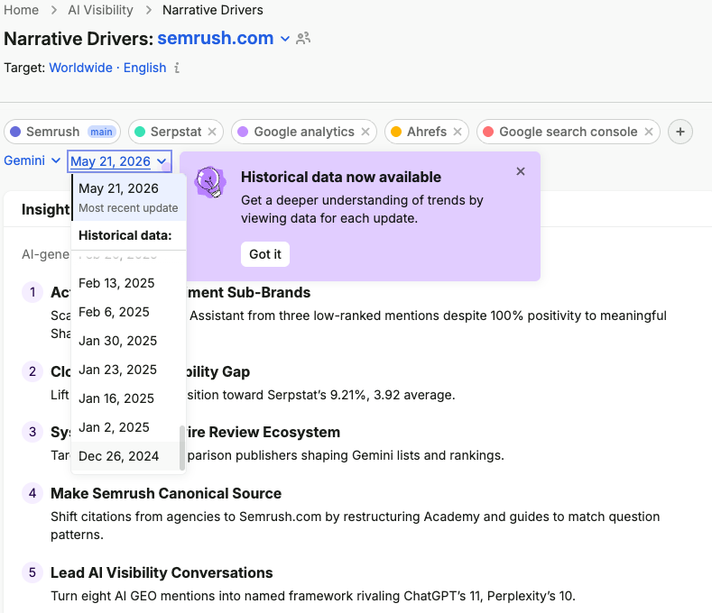Click insight number 2 badge
This screenshot has width=712, height=613.
pyautogui.click(x=32, y=371)
